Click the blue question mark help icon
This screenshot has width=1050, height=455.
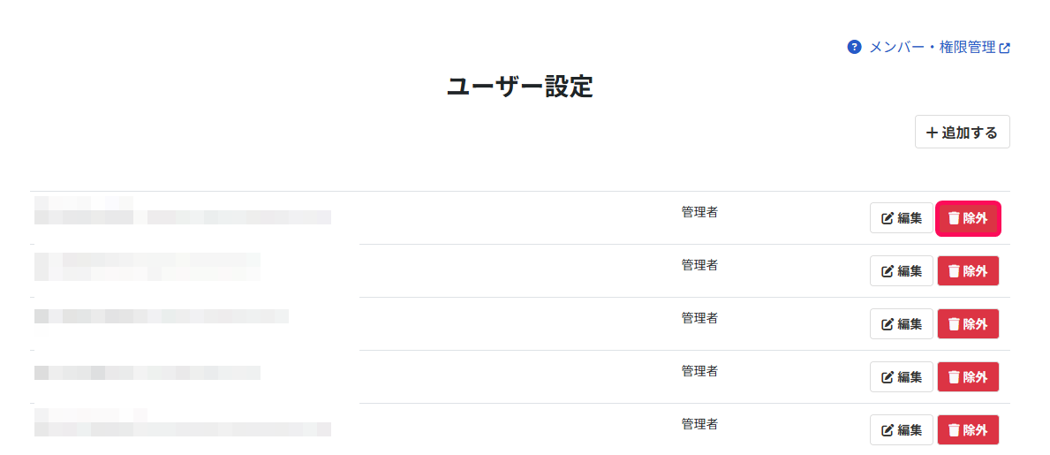click(x=854, y=47)
